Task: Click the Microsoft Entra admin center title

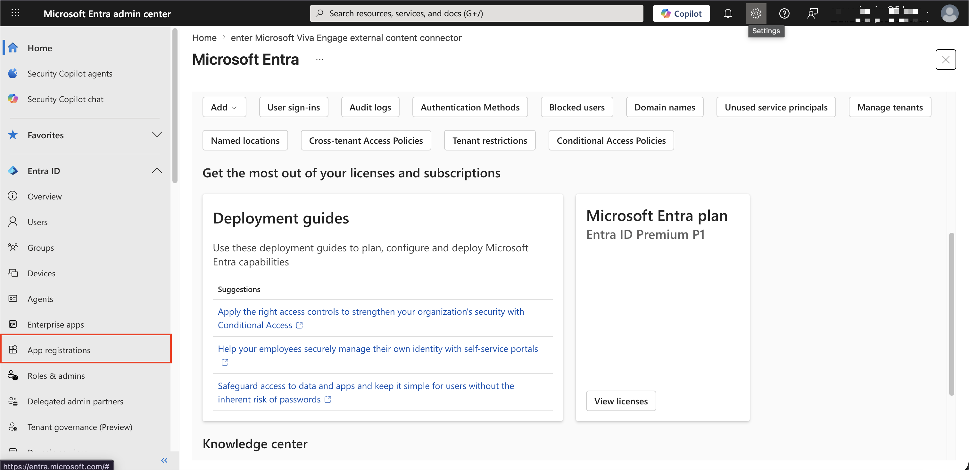Action: coord(107,13)
